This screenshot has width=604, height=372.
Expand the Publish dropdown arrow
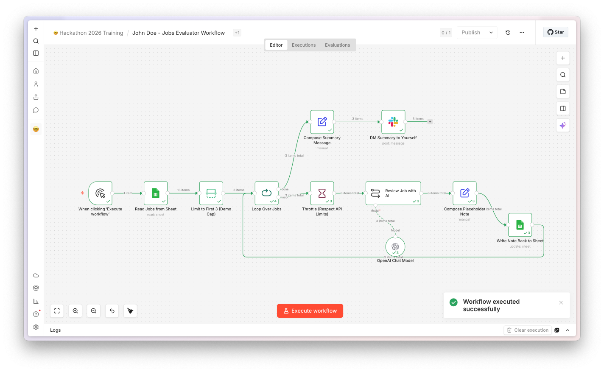(x=491, y=33)
